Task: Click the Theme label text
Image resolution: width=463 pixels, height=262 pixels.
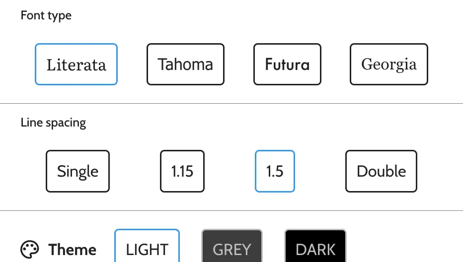Action: click(73, 249)
